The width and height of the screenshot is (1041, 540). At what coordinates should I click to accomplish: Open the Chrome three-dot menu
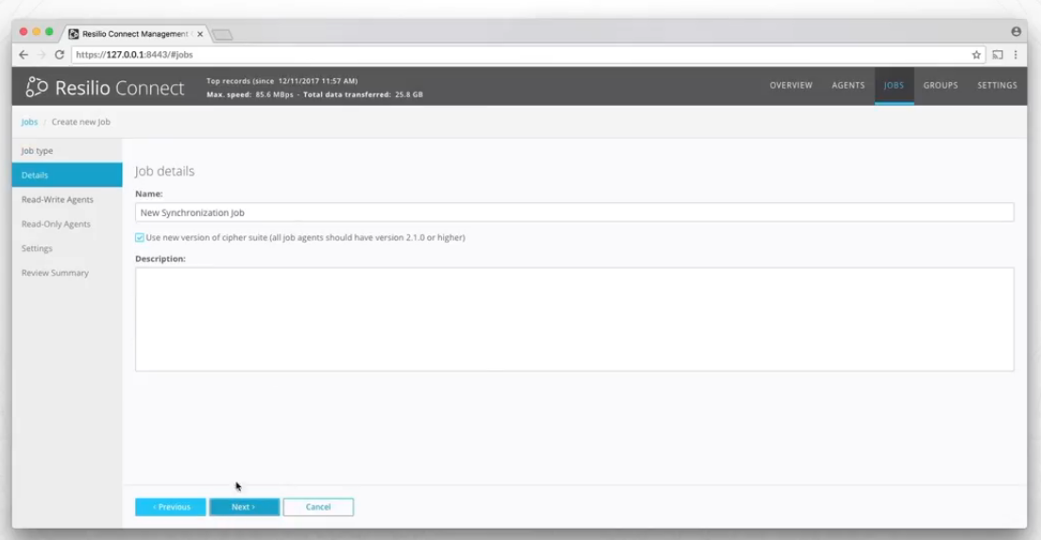[x=1015, y=55]
